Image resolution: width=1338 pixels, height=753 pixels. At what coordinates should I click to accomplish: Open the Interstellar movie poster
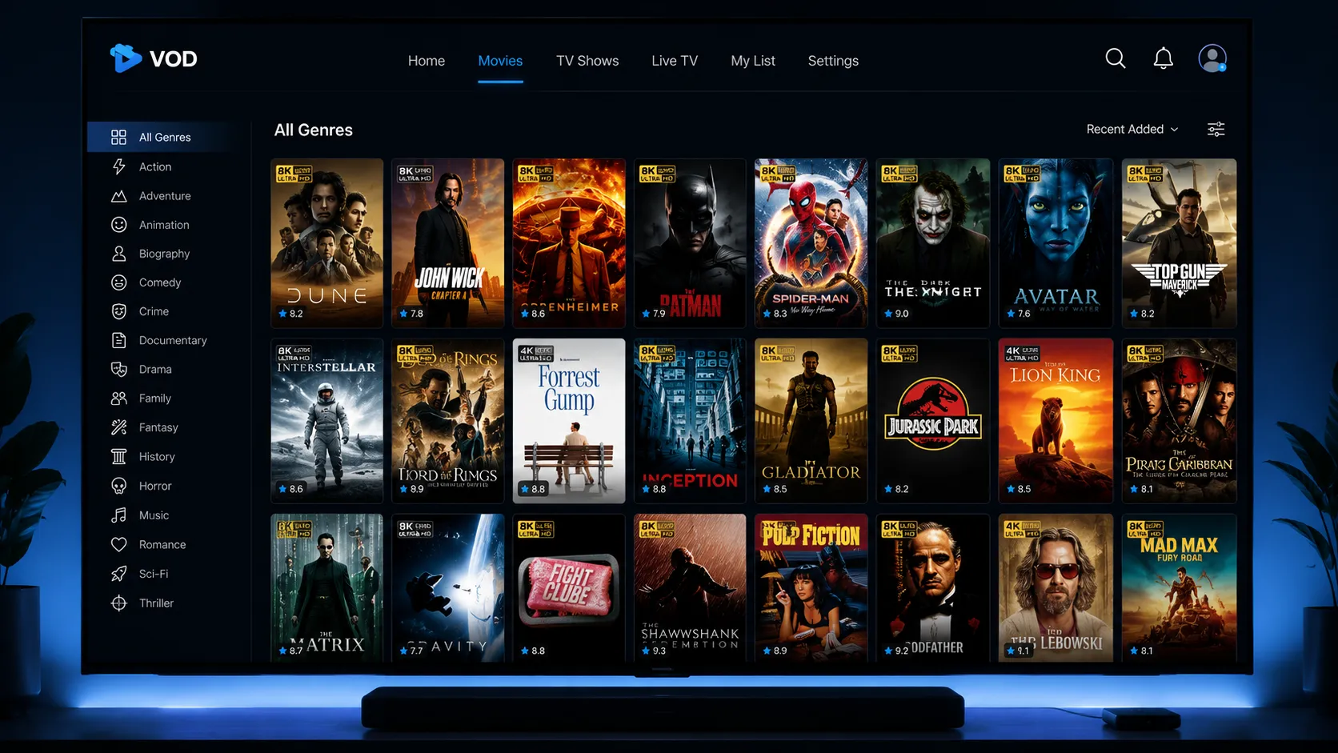pos(326,421)
